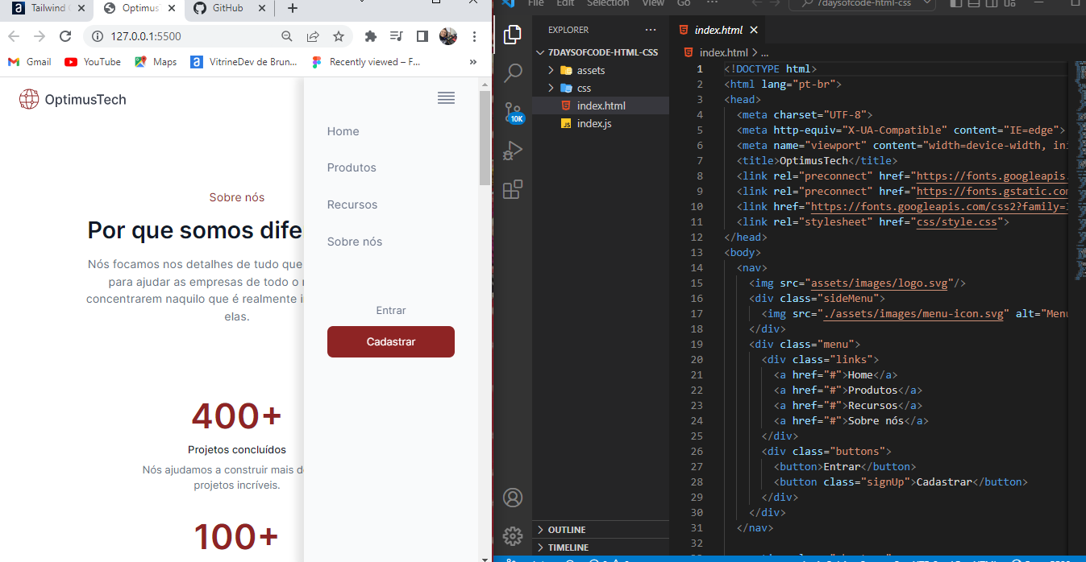
Task: Open the Manage gear in VS Code
Action: [x=513, y=535]
